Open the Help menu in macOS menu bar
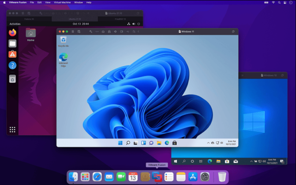 point(89,3)
